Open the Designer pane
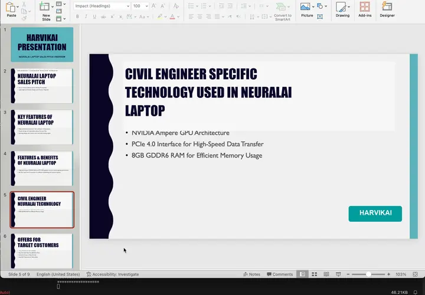Viewport: 425px width, 295px height. click(x=387, y=10)
